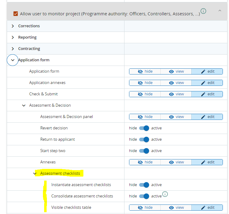Click the Contracting row label

pyautogui.click(x=29, y=49)
